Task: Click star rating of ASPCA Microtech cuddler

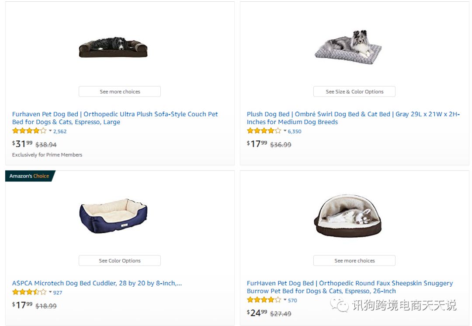Action: 29,292
